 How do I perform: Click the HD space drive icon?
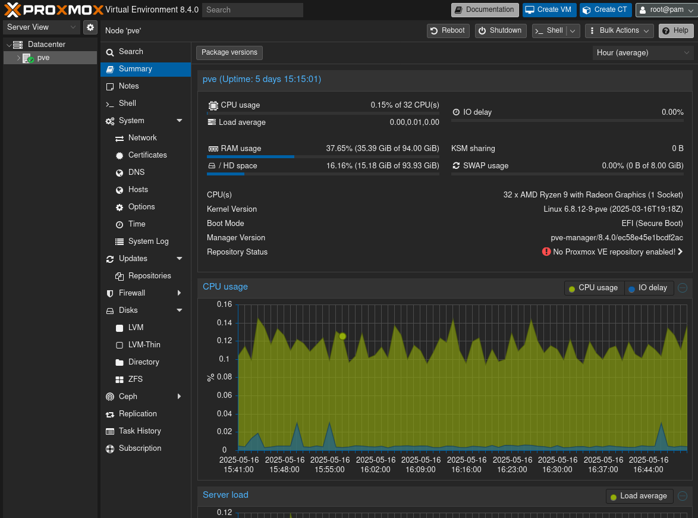click(212, 166)
